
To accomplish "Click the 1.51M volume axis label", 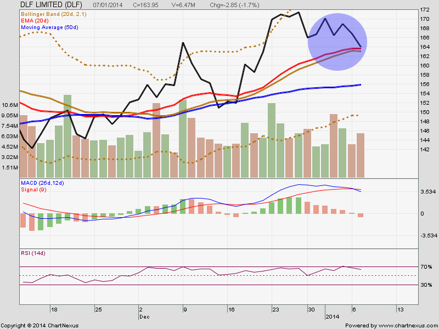I will [x=10, y=168].
